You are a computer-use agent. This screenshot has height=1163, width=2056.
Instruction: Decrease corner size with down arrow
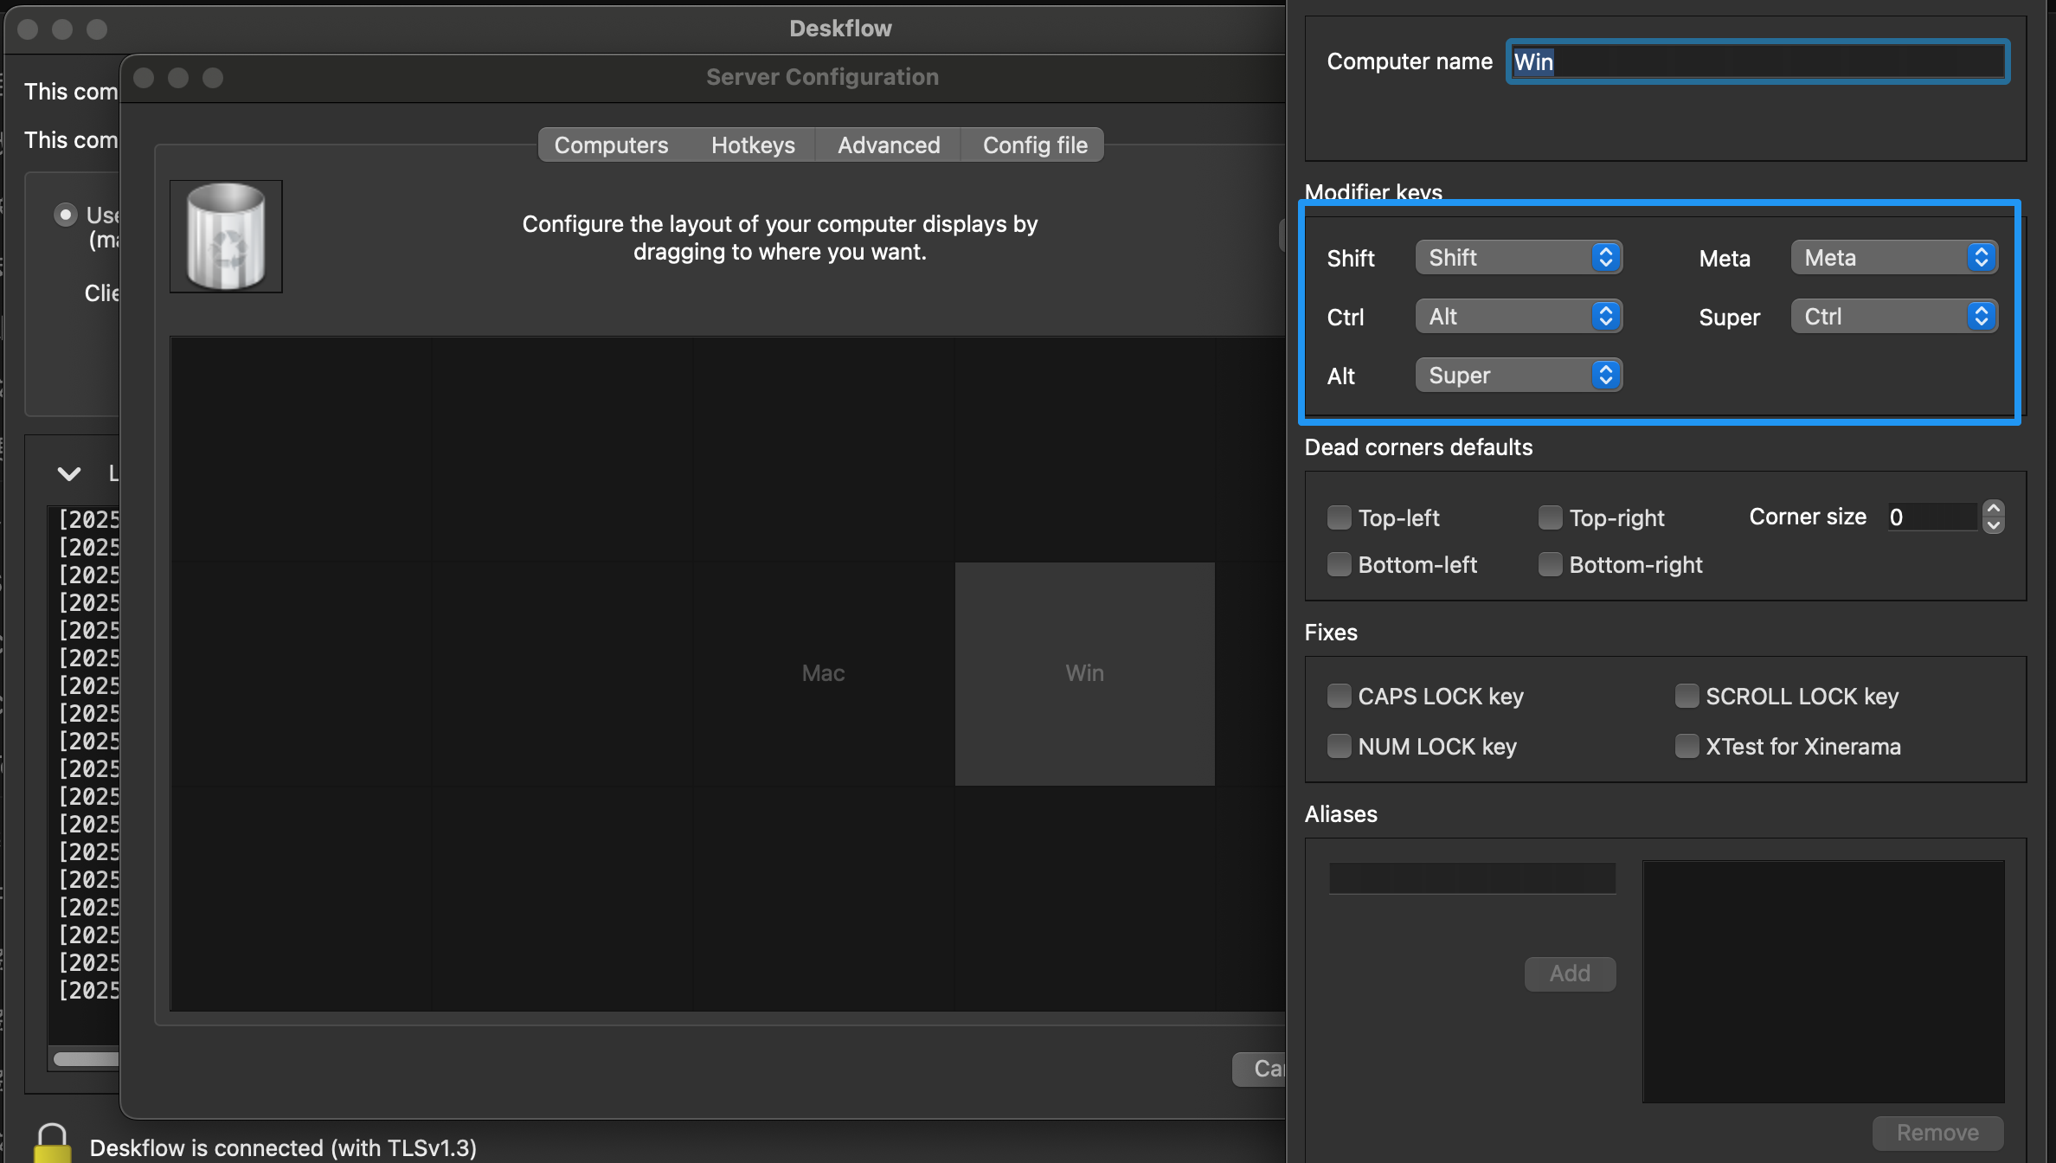(1994, 525)
